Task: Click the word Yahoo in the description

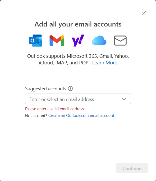Action: (x=122, y=56)
